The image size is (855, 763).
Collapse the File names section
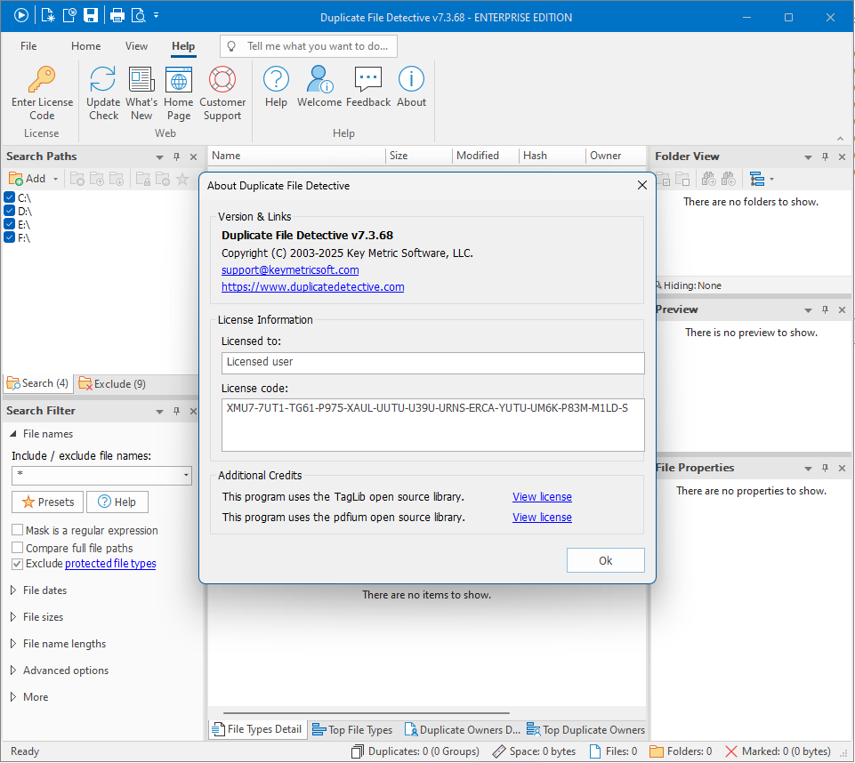(13, 434)
